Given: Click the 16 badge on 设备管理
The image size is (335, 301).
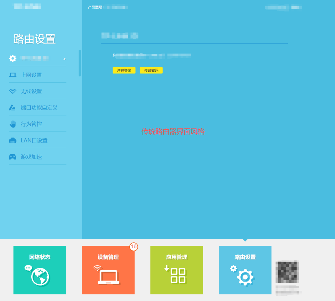Looking at the screenshot, I should (x=134, y=247).
